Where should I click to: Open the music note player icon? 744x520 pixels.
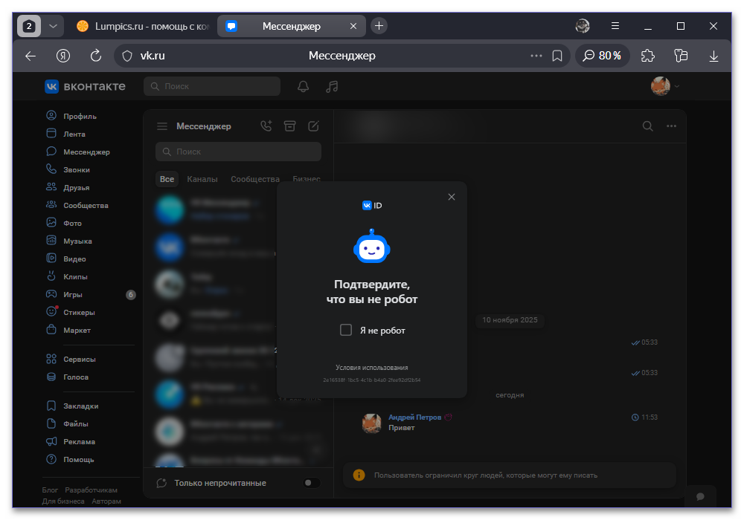tap(332, 86)
